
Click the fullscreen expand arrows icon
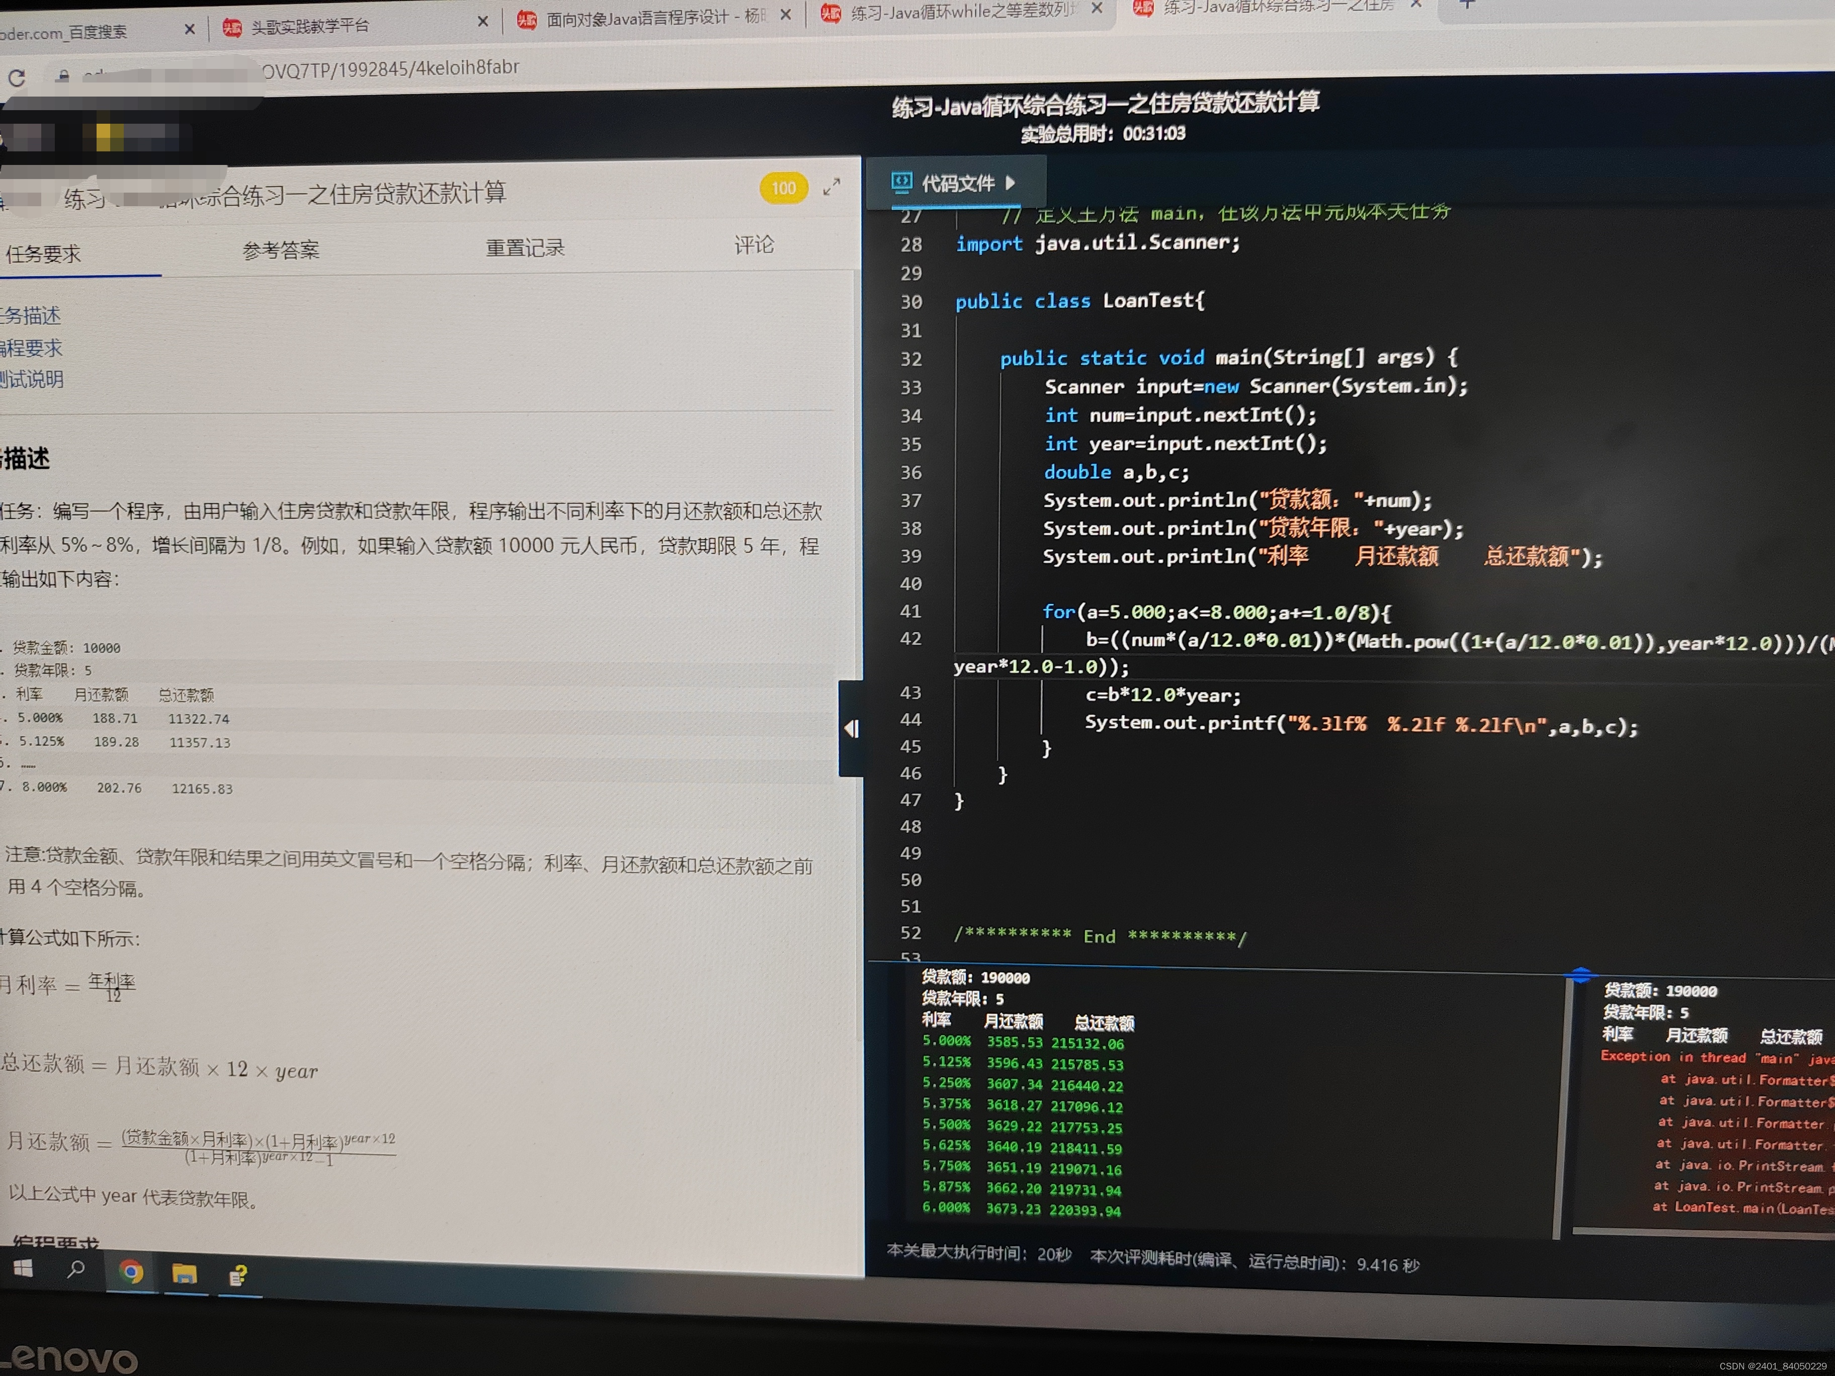[831, 188]
